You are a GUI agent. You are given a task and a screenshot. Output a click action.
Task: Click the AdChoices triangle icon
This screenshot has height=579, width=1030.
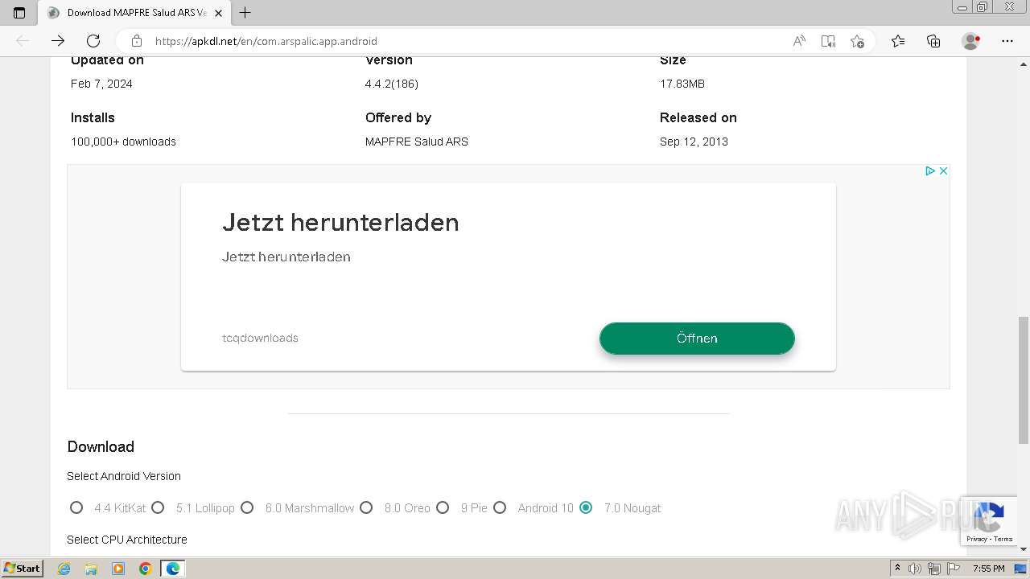(929, 170)
